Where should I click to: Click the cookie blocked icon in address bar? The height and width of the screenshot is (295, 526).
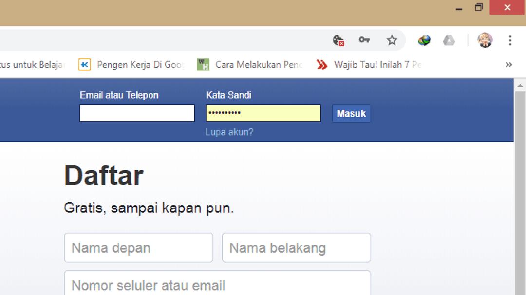[338, 40]
